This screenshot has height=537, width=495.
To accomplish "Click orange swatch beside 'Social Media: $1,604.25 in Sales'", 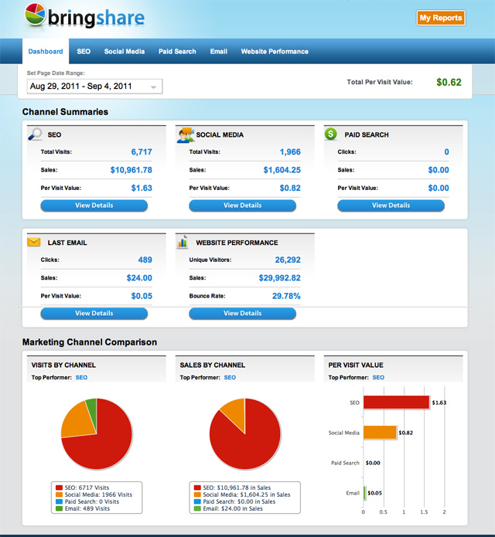I will (x=197, y=495).
